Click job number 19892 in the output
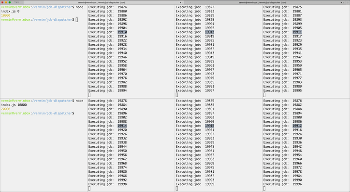 point(122,20)
